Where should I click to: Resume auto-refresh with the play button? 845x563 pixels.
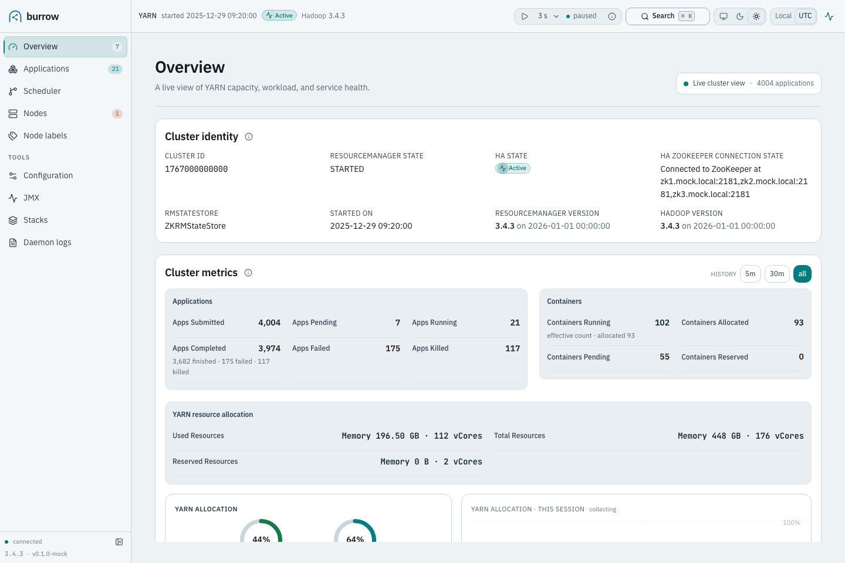tap(525, 16)
